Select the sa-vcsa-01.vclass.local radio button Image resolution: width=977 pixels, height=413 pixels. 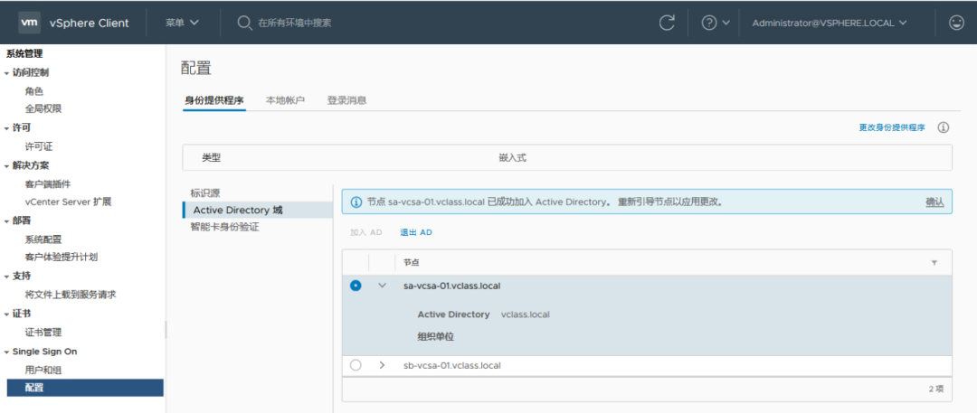356,286
